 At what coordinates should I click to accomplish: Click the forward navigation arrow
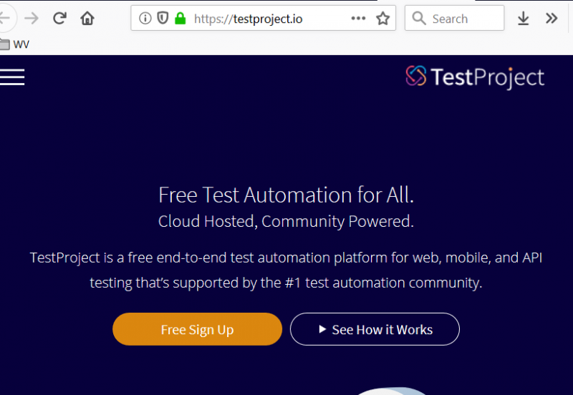pos(32,18)
